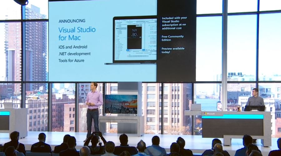Image resolution: width=281 pixels, height=156 pixels.
Task: Click the "Preview available today!" text
Action: click(x=173, y=50)
